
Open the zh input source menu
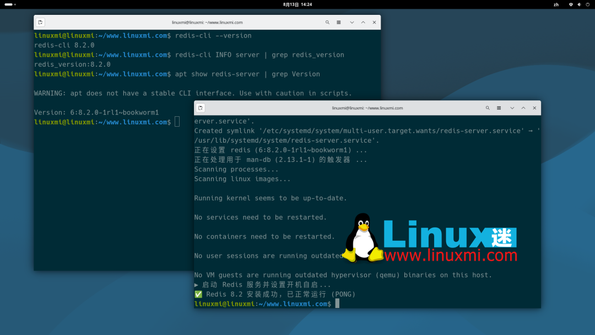tap(556, 4)
